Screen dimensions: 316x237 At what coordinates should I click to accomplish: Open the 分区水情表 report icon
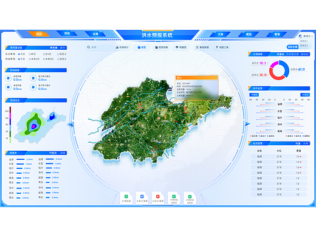pos(158,198)
